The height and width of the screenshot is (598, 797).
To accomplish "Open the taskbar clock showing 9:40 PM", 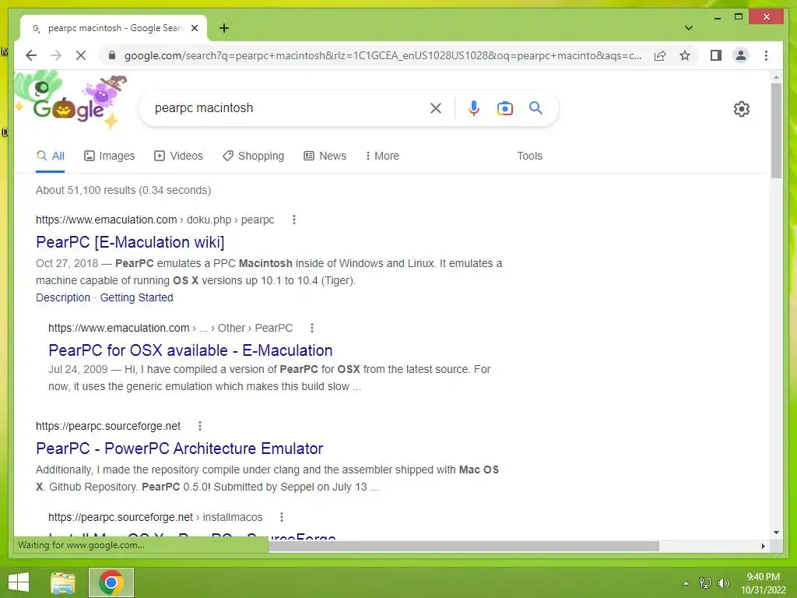I will (x=763, y=582).
